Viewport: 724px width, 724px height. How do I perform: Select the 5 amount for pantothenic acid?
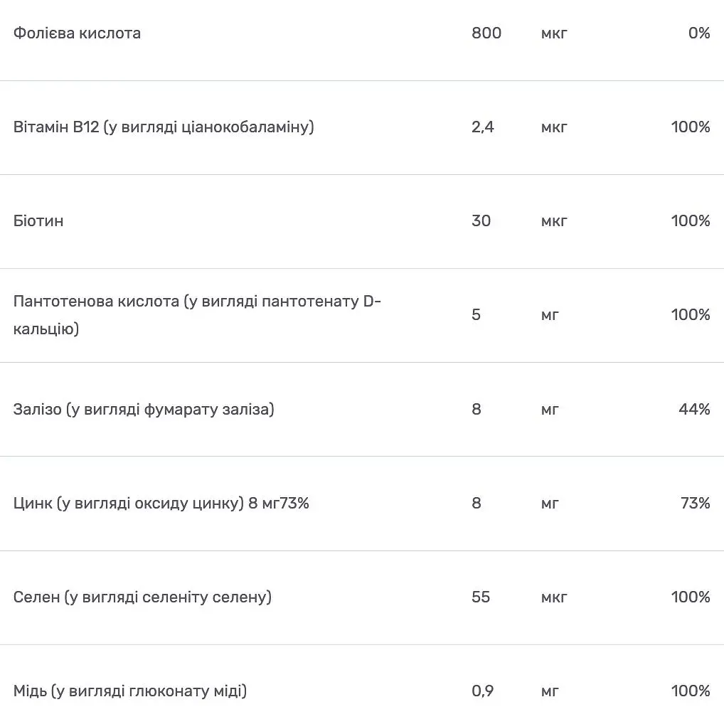[x=476, y=315]
